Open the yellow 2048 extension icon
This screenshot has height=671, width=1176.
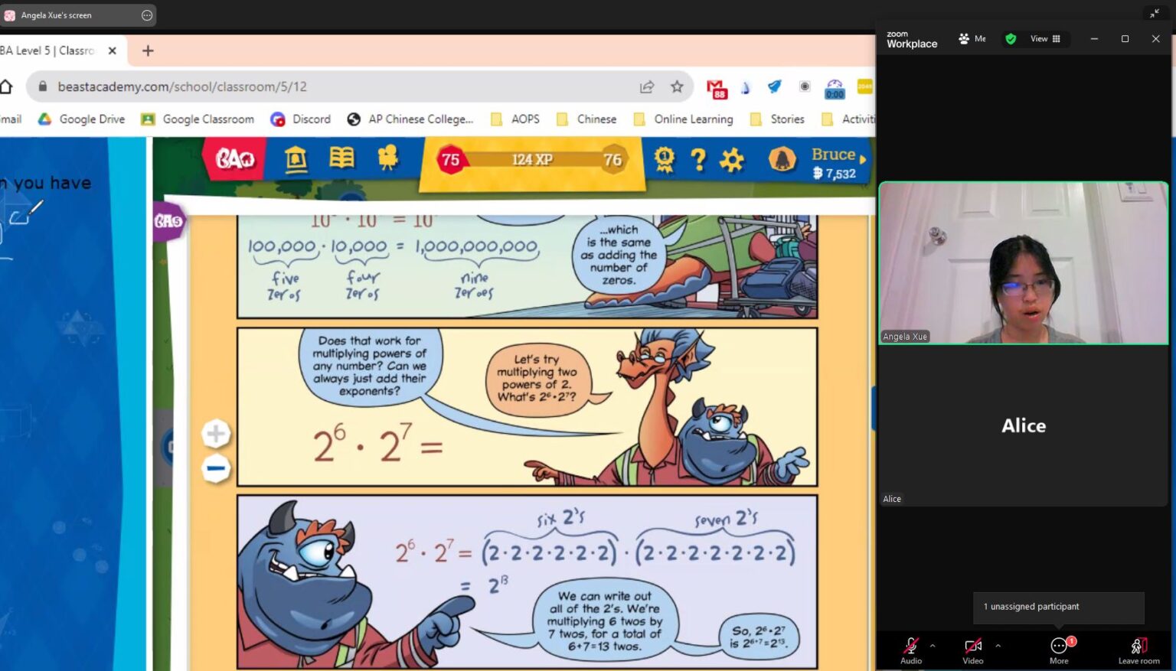click(x=864, y=86)
